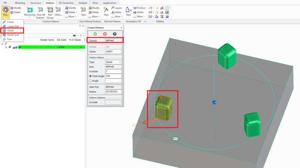300x168 pixels.
Task: Click New in Element Names group
Action: tap(106, 12)
